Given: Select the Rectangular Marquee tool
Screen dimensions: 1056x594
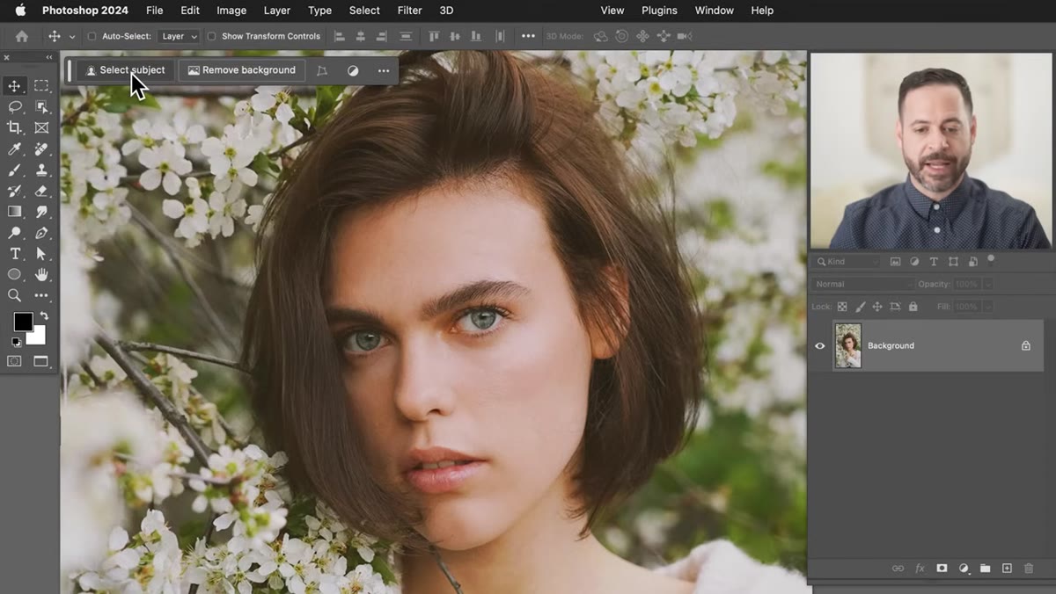Looking at the screenshot, I should [x=41, y=86].
